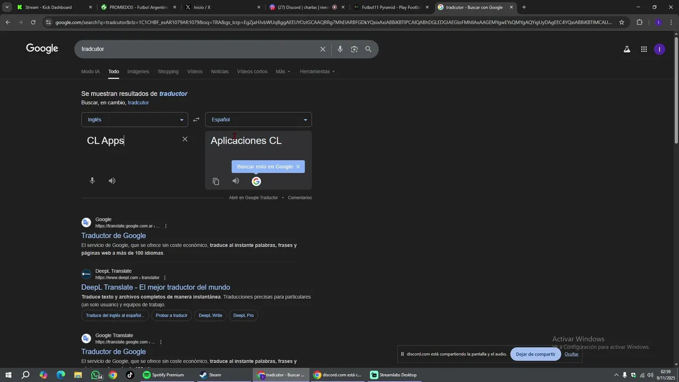The image size is (679, 382).
Task: Click the Comentarios feedback link
Action: pos(300,198)
